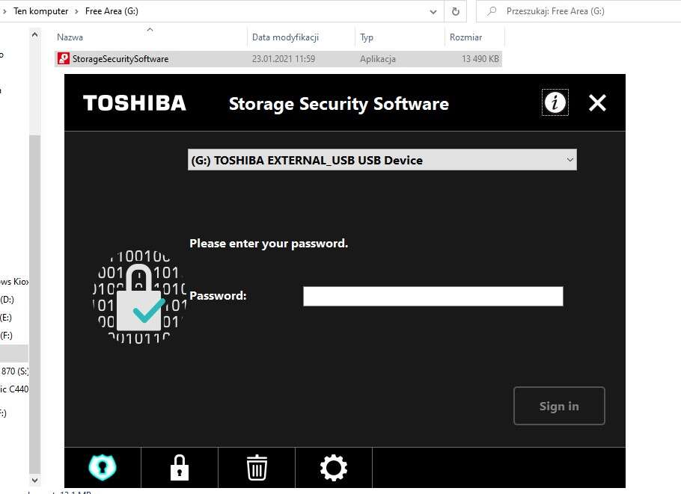Click the trash bin icon in bottom toolbar
The height and width of the screenshot is (494, 681).
pos(257,468)
